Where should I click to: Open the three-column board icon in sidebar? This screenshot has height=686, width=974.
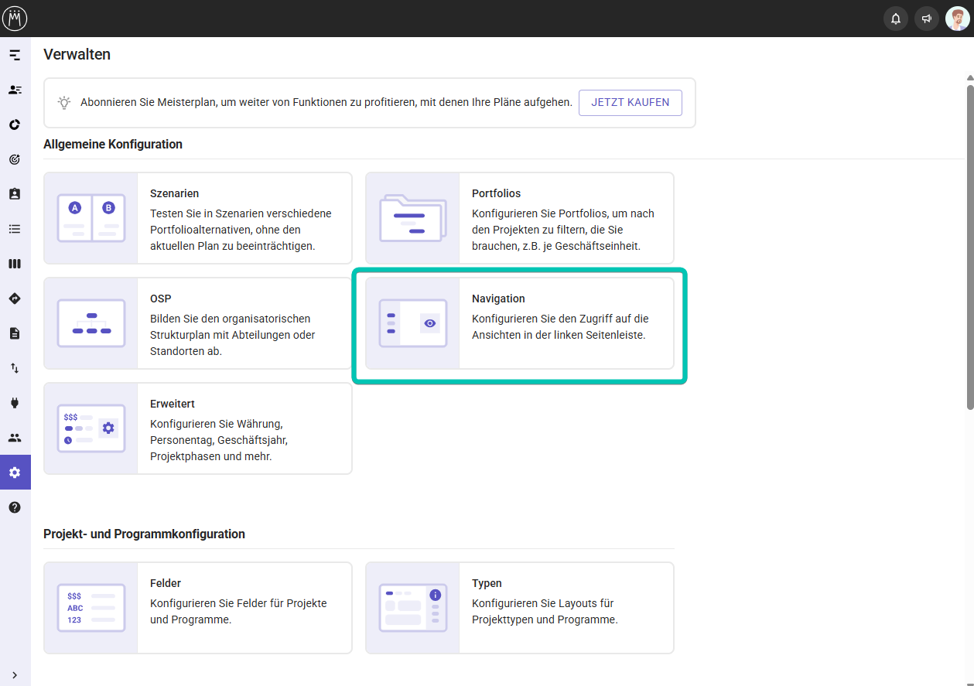coord(15,264)
